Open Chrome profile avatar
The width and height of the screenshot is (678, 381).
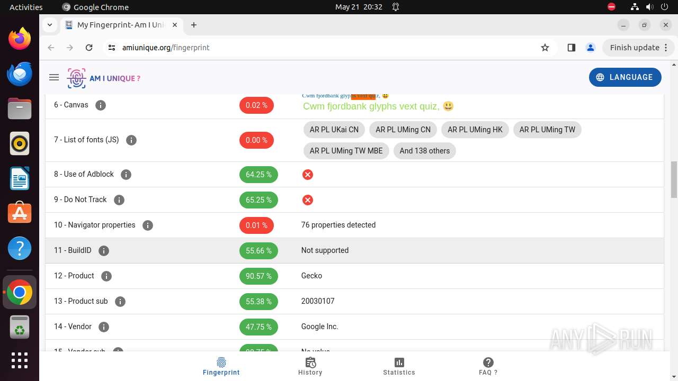click(x=590, y=48)
